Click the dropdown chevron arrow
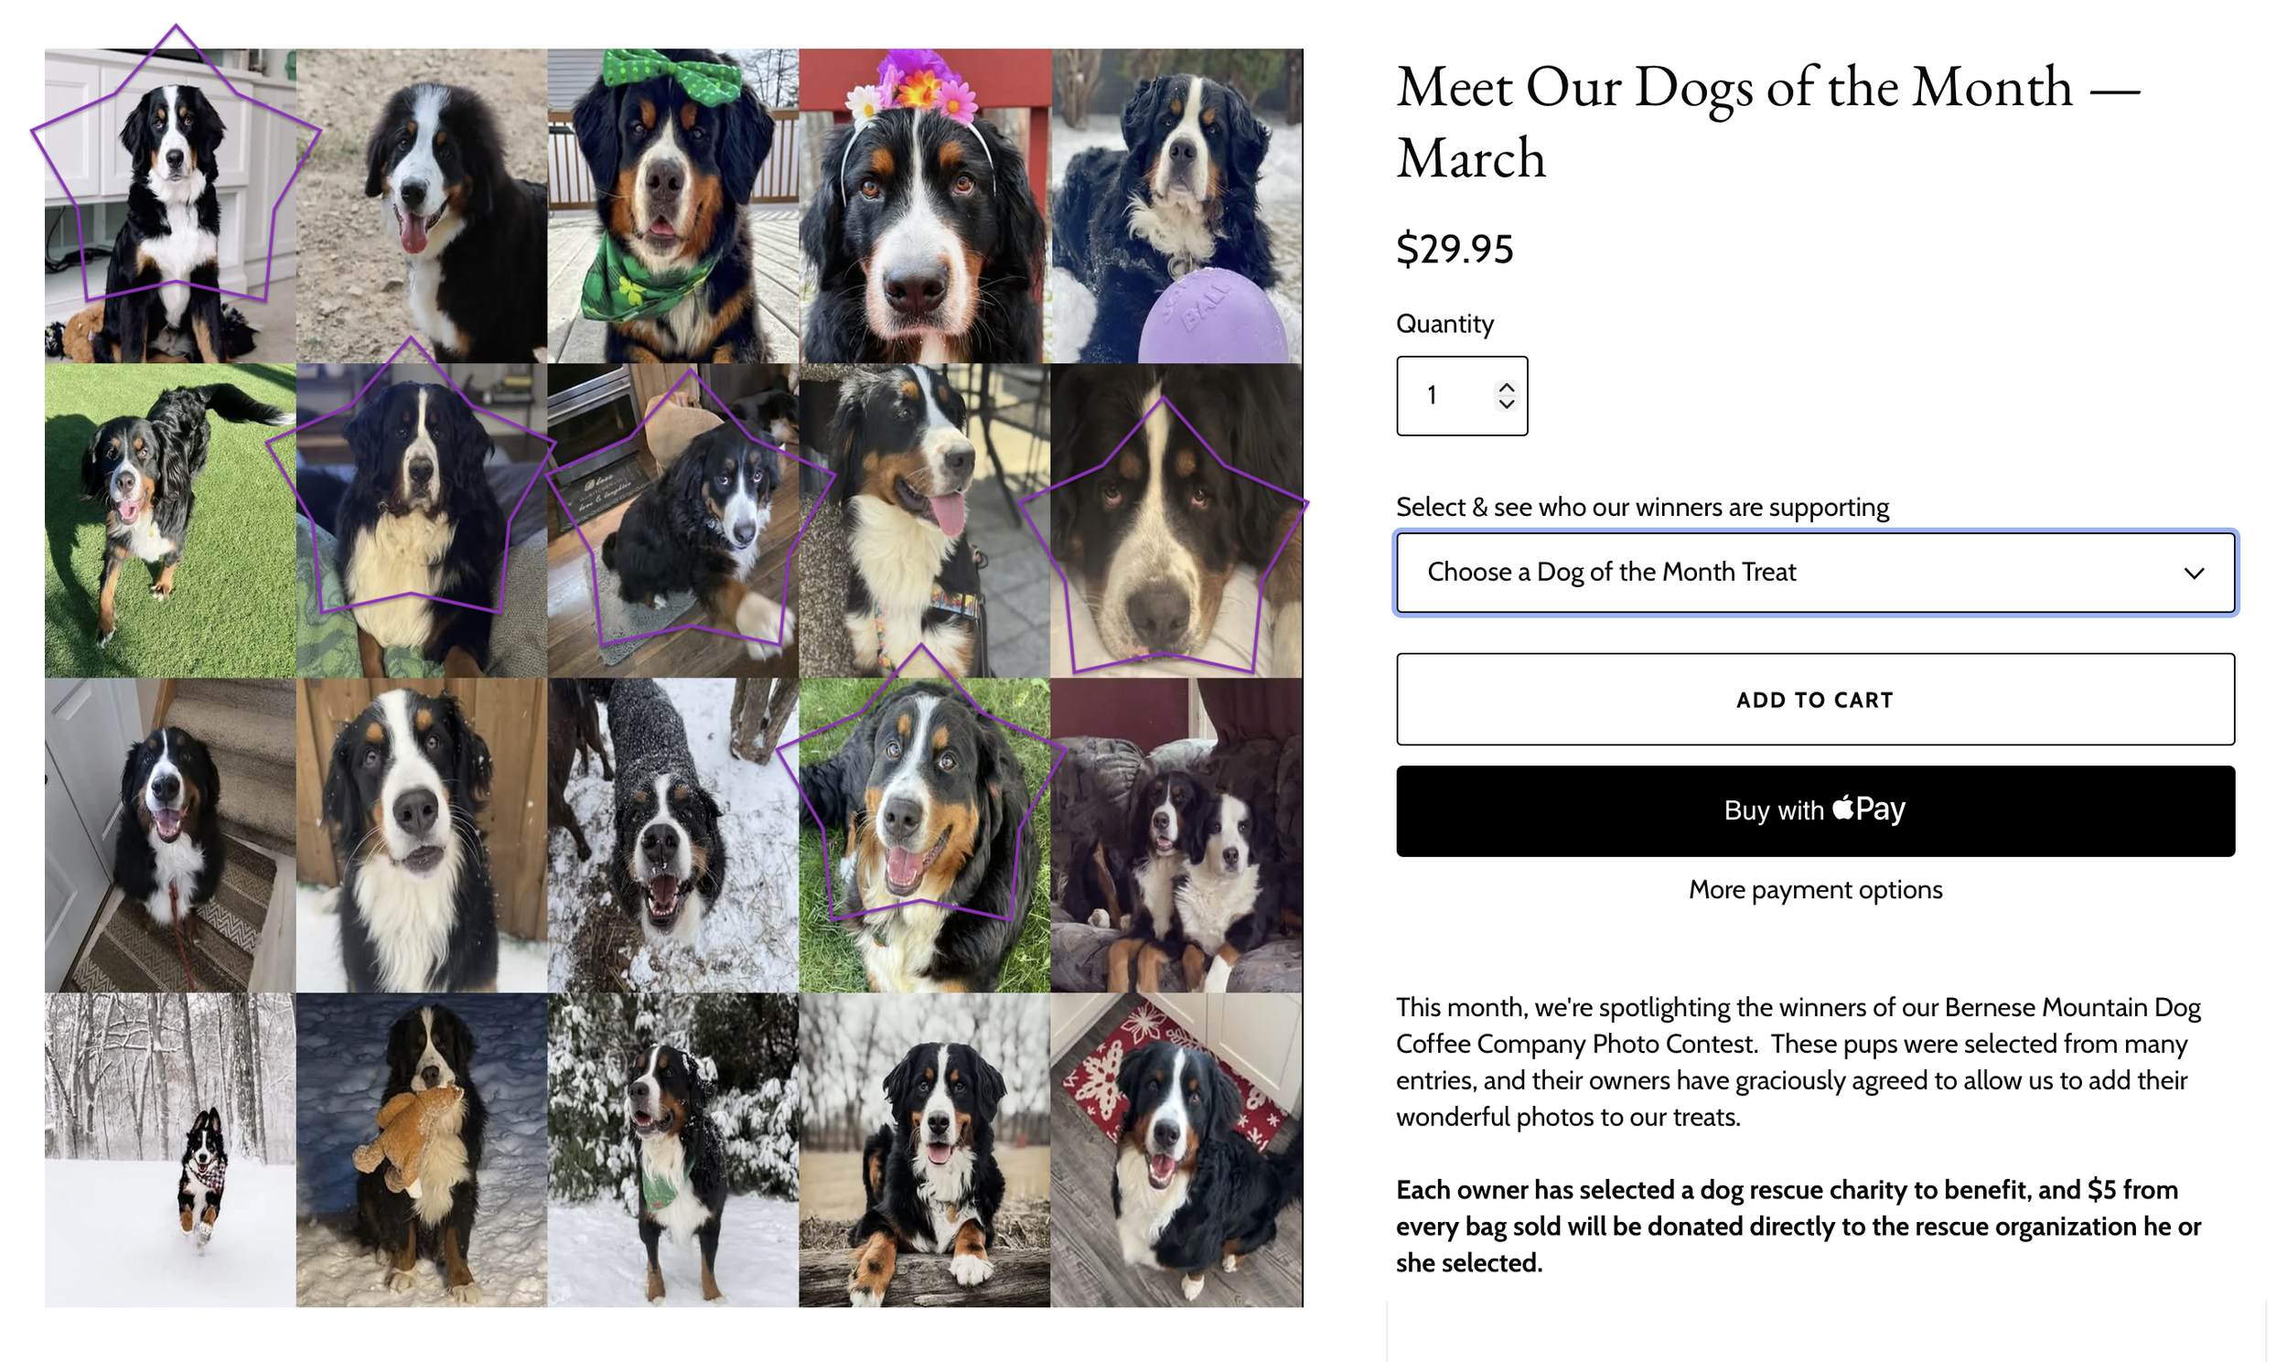 2194,574
